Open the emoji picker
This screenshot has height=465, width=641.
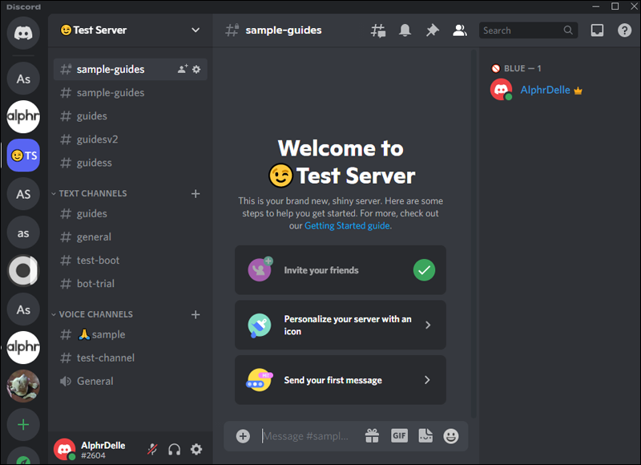pyautogui.click(x=451, y=436)
